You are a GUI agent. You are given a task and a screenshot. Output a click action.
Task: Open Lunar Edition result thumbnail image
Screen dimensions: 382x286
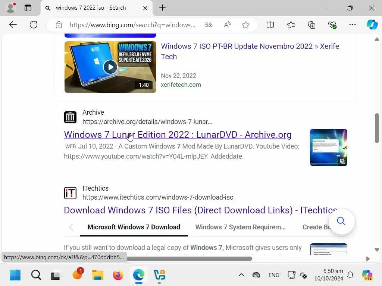coord(328,147)
